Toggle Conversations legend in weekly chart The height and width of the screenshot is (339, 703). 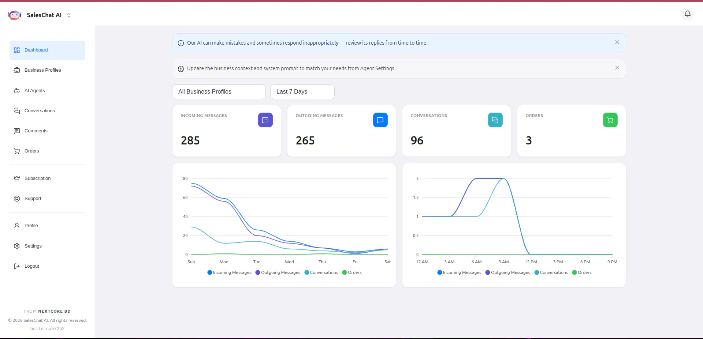[321, 272]
